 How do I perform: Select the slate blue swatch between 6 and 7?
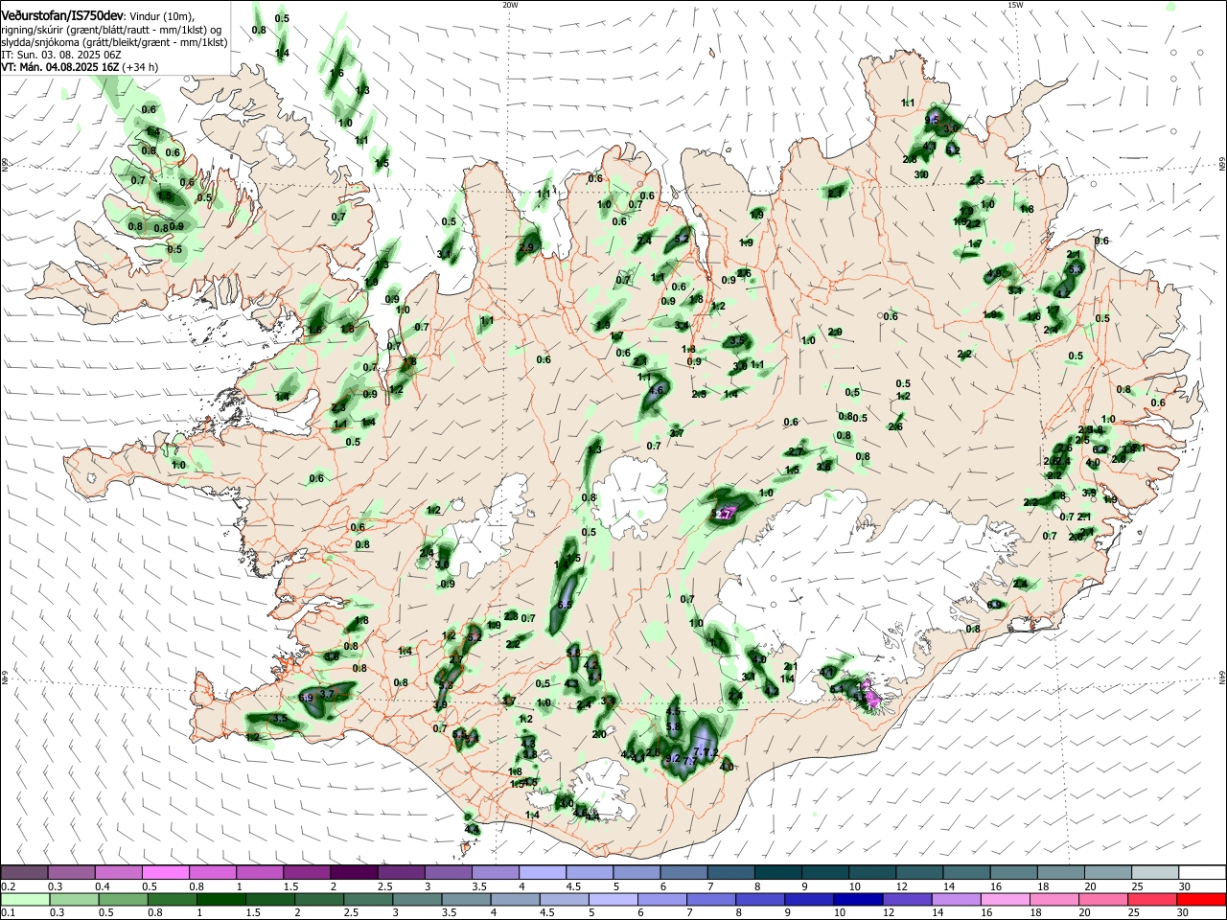tap(683, 872)
